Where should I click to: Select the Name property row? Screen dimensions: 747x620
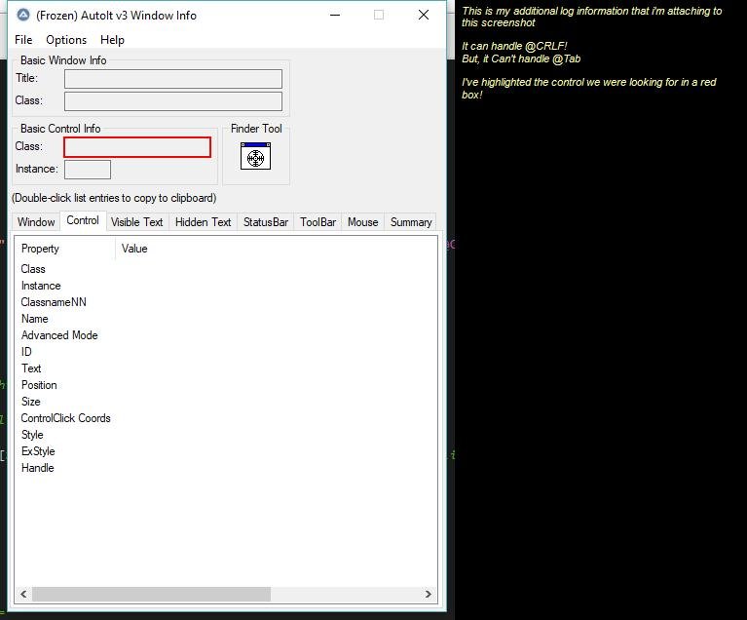tap(226, 319)
